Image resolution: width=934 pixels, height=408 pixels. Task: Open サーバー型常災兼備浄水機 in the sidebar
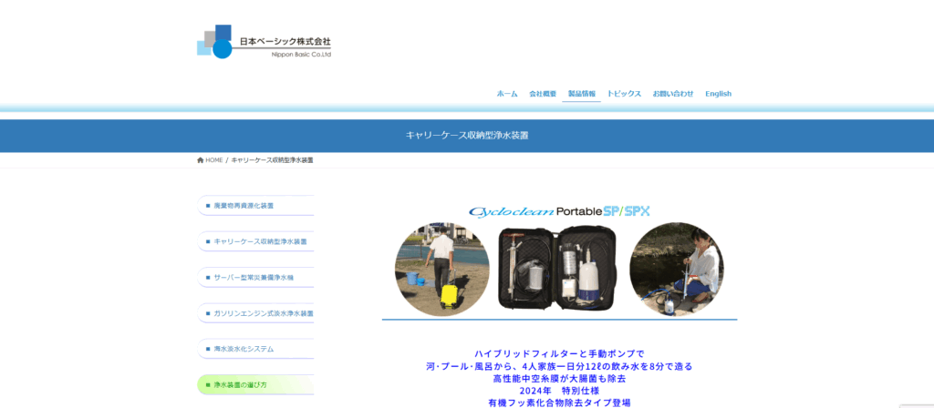(x=255, y=277)
